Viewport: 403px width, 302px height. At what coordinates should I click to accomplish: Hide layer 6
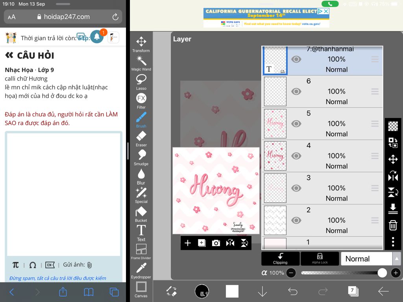point(296,91)
